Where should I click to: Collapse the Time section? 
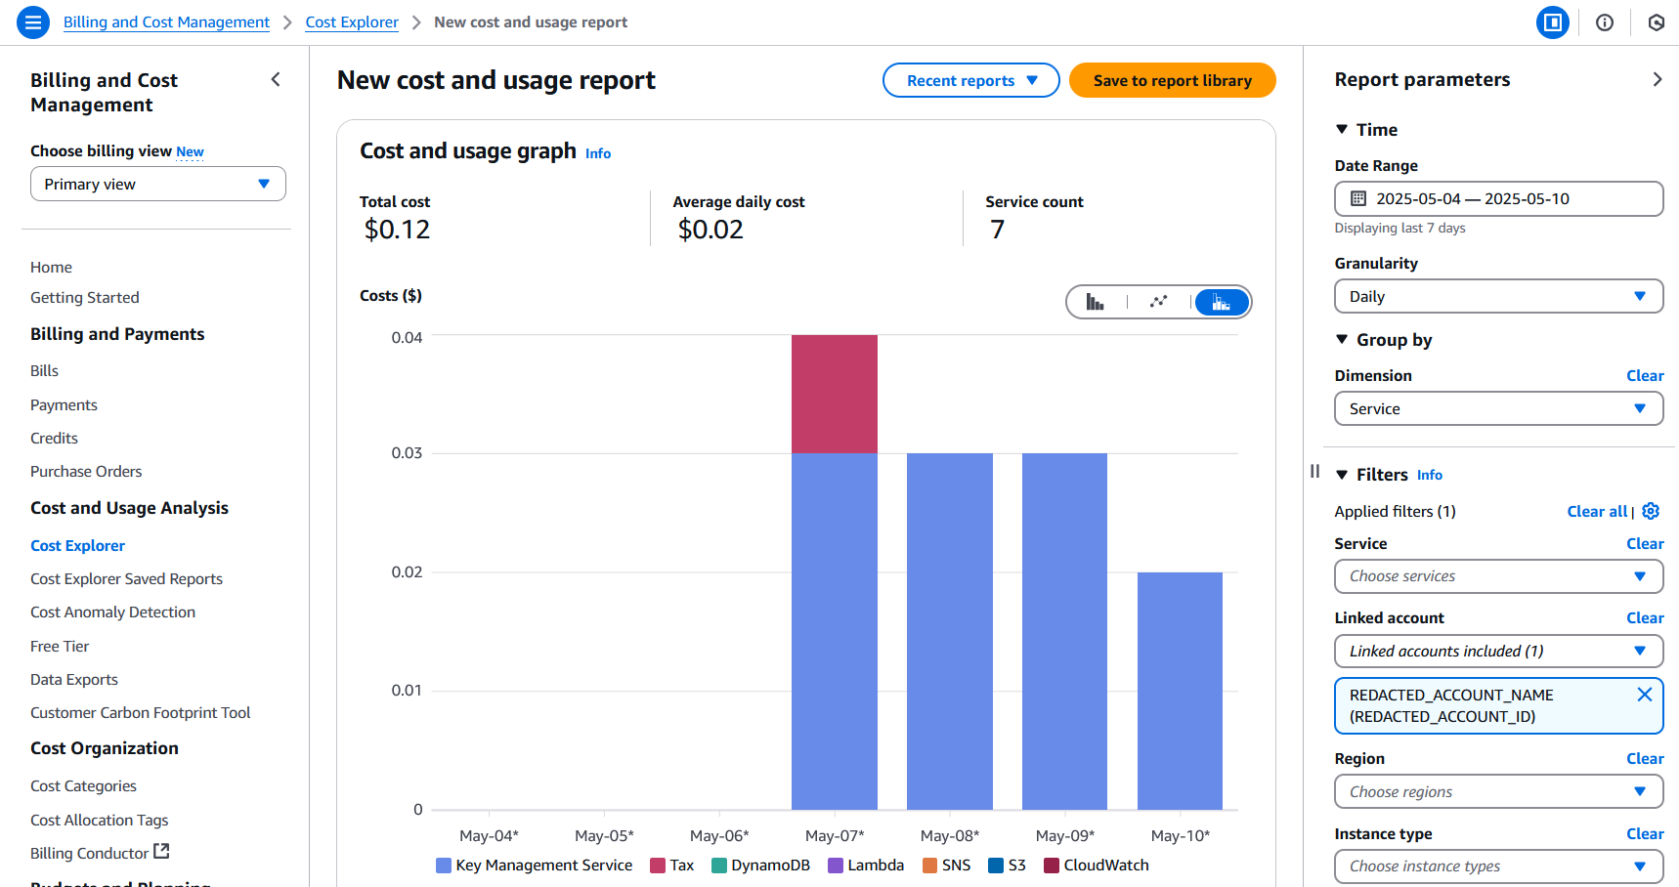[1342, 129]
